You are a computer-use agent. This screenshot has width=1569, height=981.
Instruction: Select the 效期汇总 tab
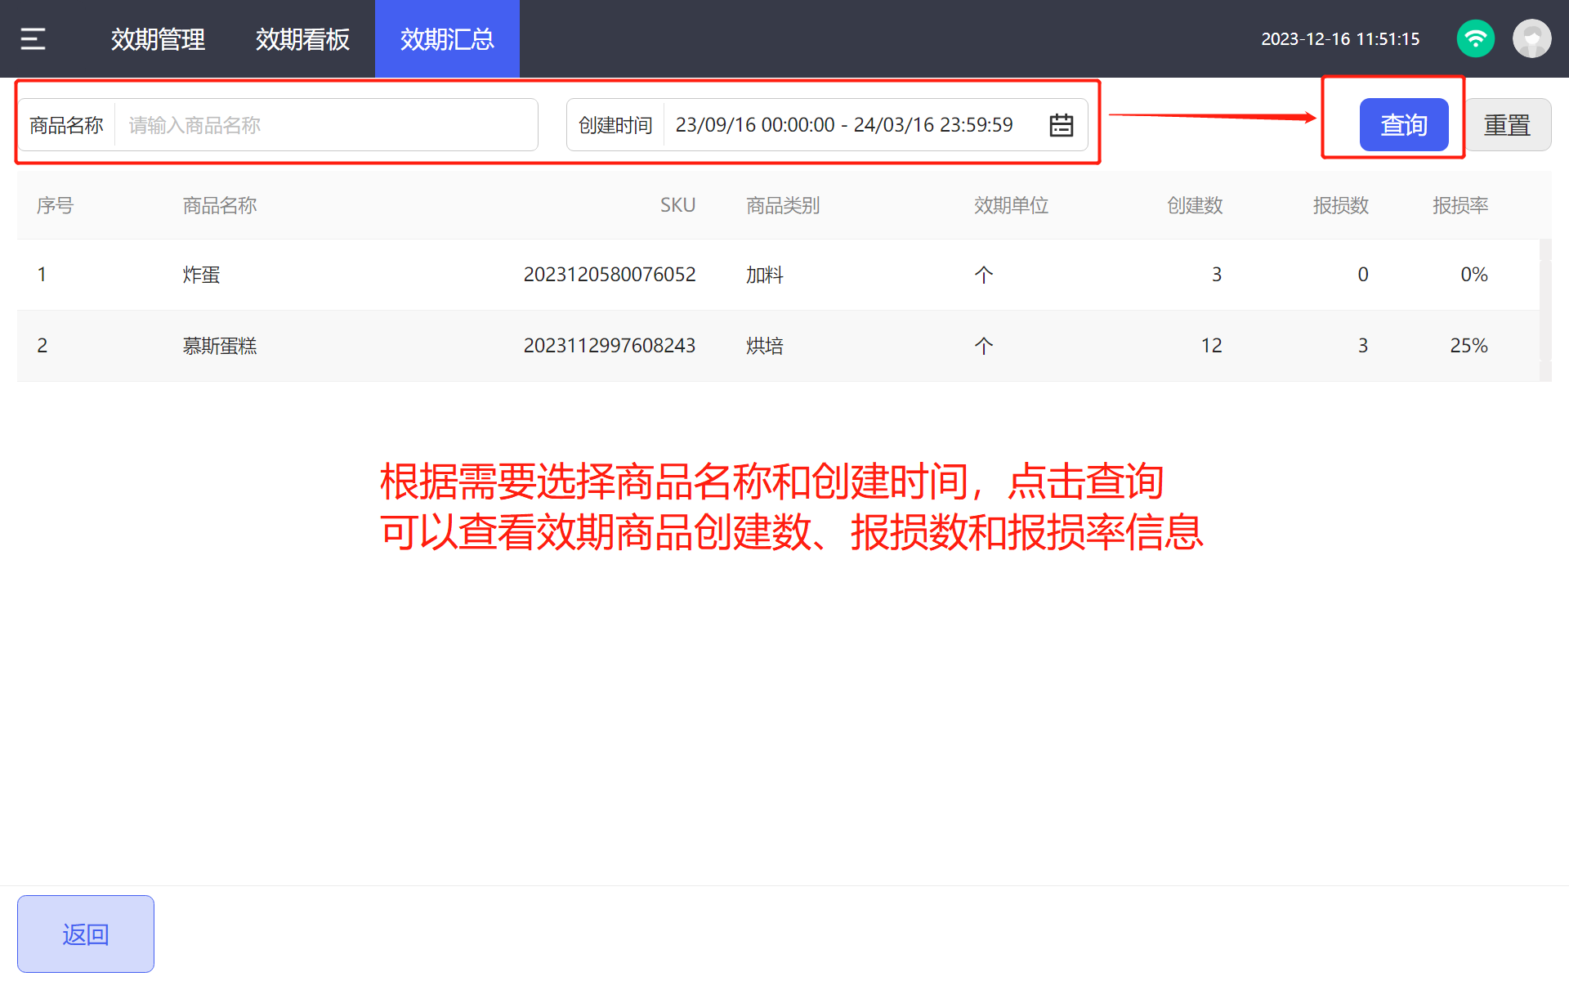447,38
